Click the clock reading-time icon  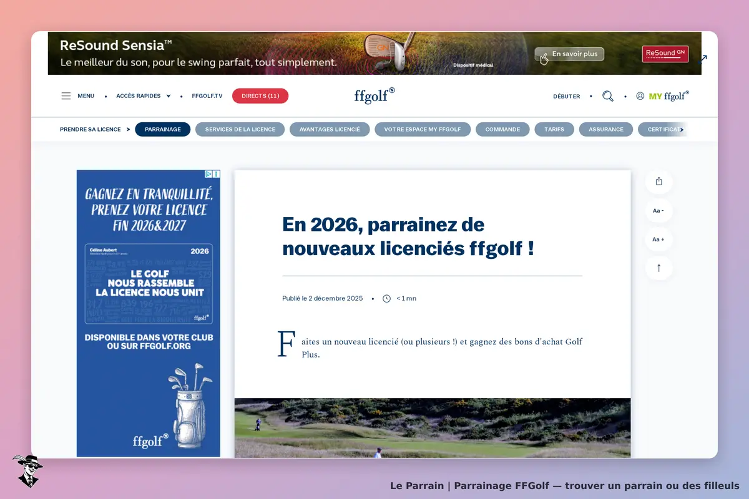click(386, 298)
